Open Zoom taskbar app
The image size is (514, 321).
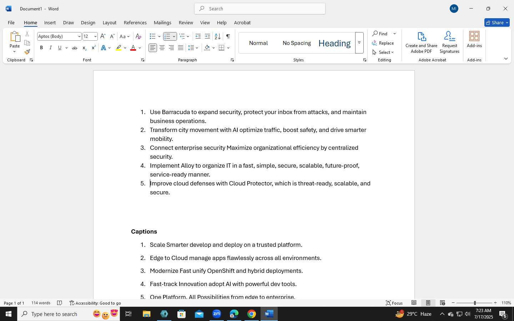click(x=217, y=314)
